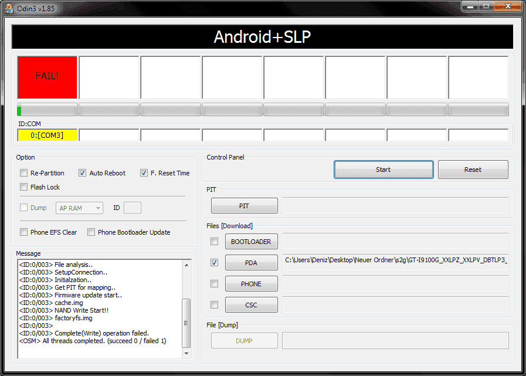Click the Start button
The image size is (526, 376).
(384, 170)
